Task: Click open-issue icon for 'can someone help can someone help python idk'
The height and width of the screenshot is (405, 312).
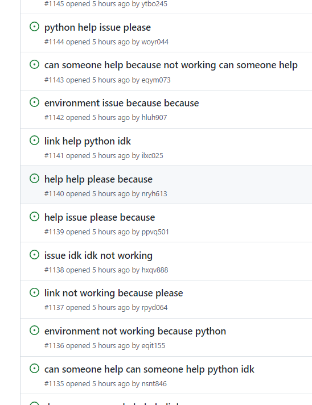Action: click(x=34, y=369)
